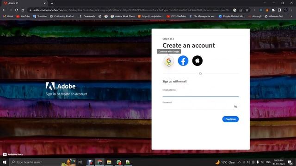Open Chrome from the taskbar

pos(100,162)
